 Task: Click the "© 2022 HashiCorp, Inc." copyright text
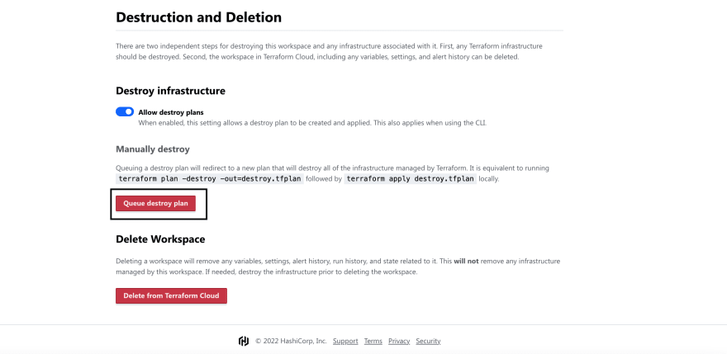[291, 341]
